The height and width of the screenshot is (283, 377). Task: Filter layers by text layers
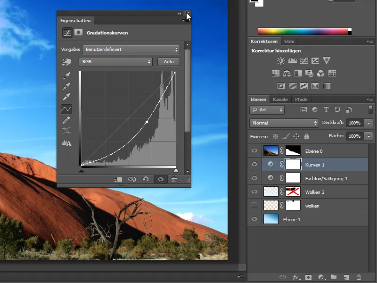point(326,110)
